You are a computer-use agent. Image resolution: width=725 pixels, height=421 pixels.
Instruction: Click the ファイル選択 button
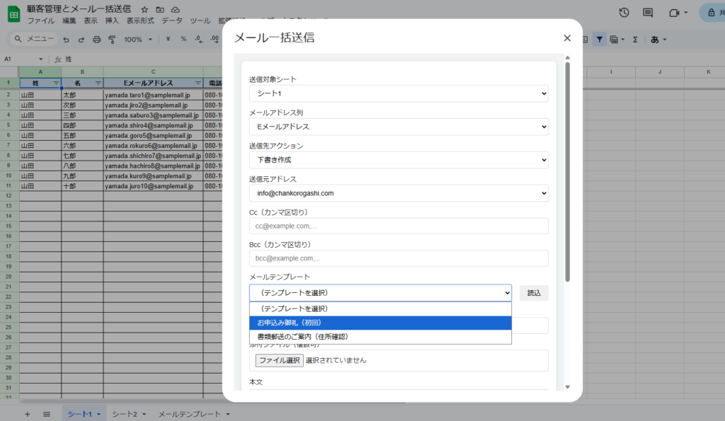(x=280, y=360)
